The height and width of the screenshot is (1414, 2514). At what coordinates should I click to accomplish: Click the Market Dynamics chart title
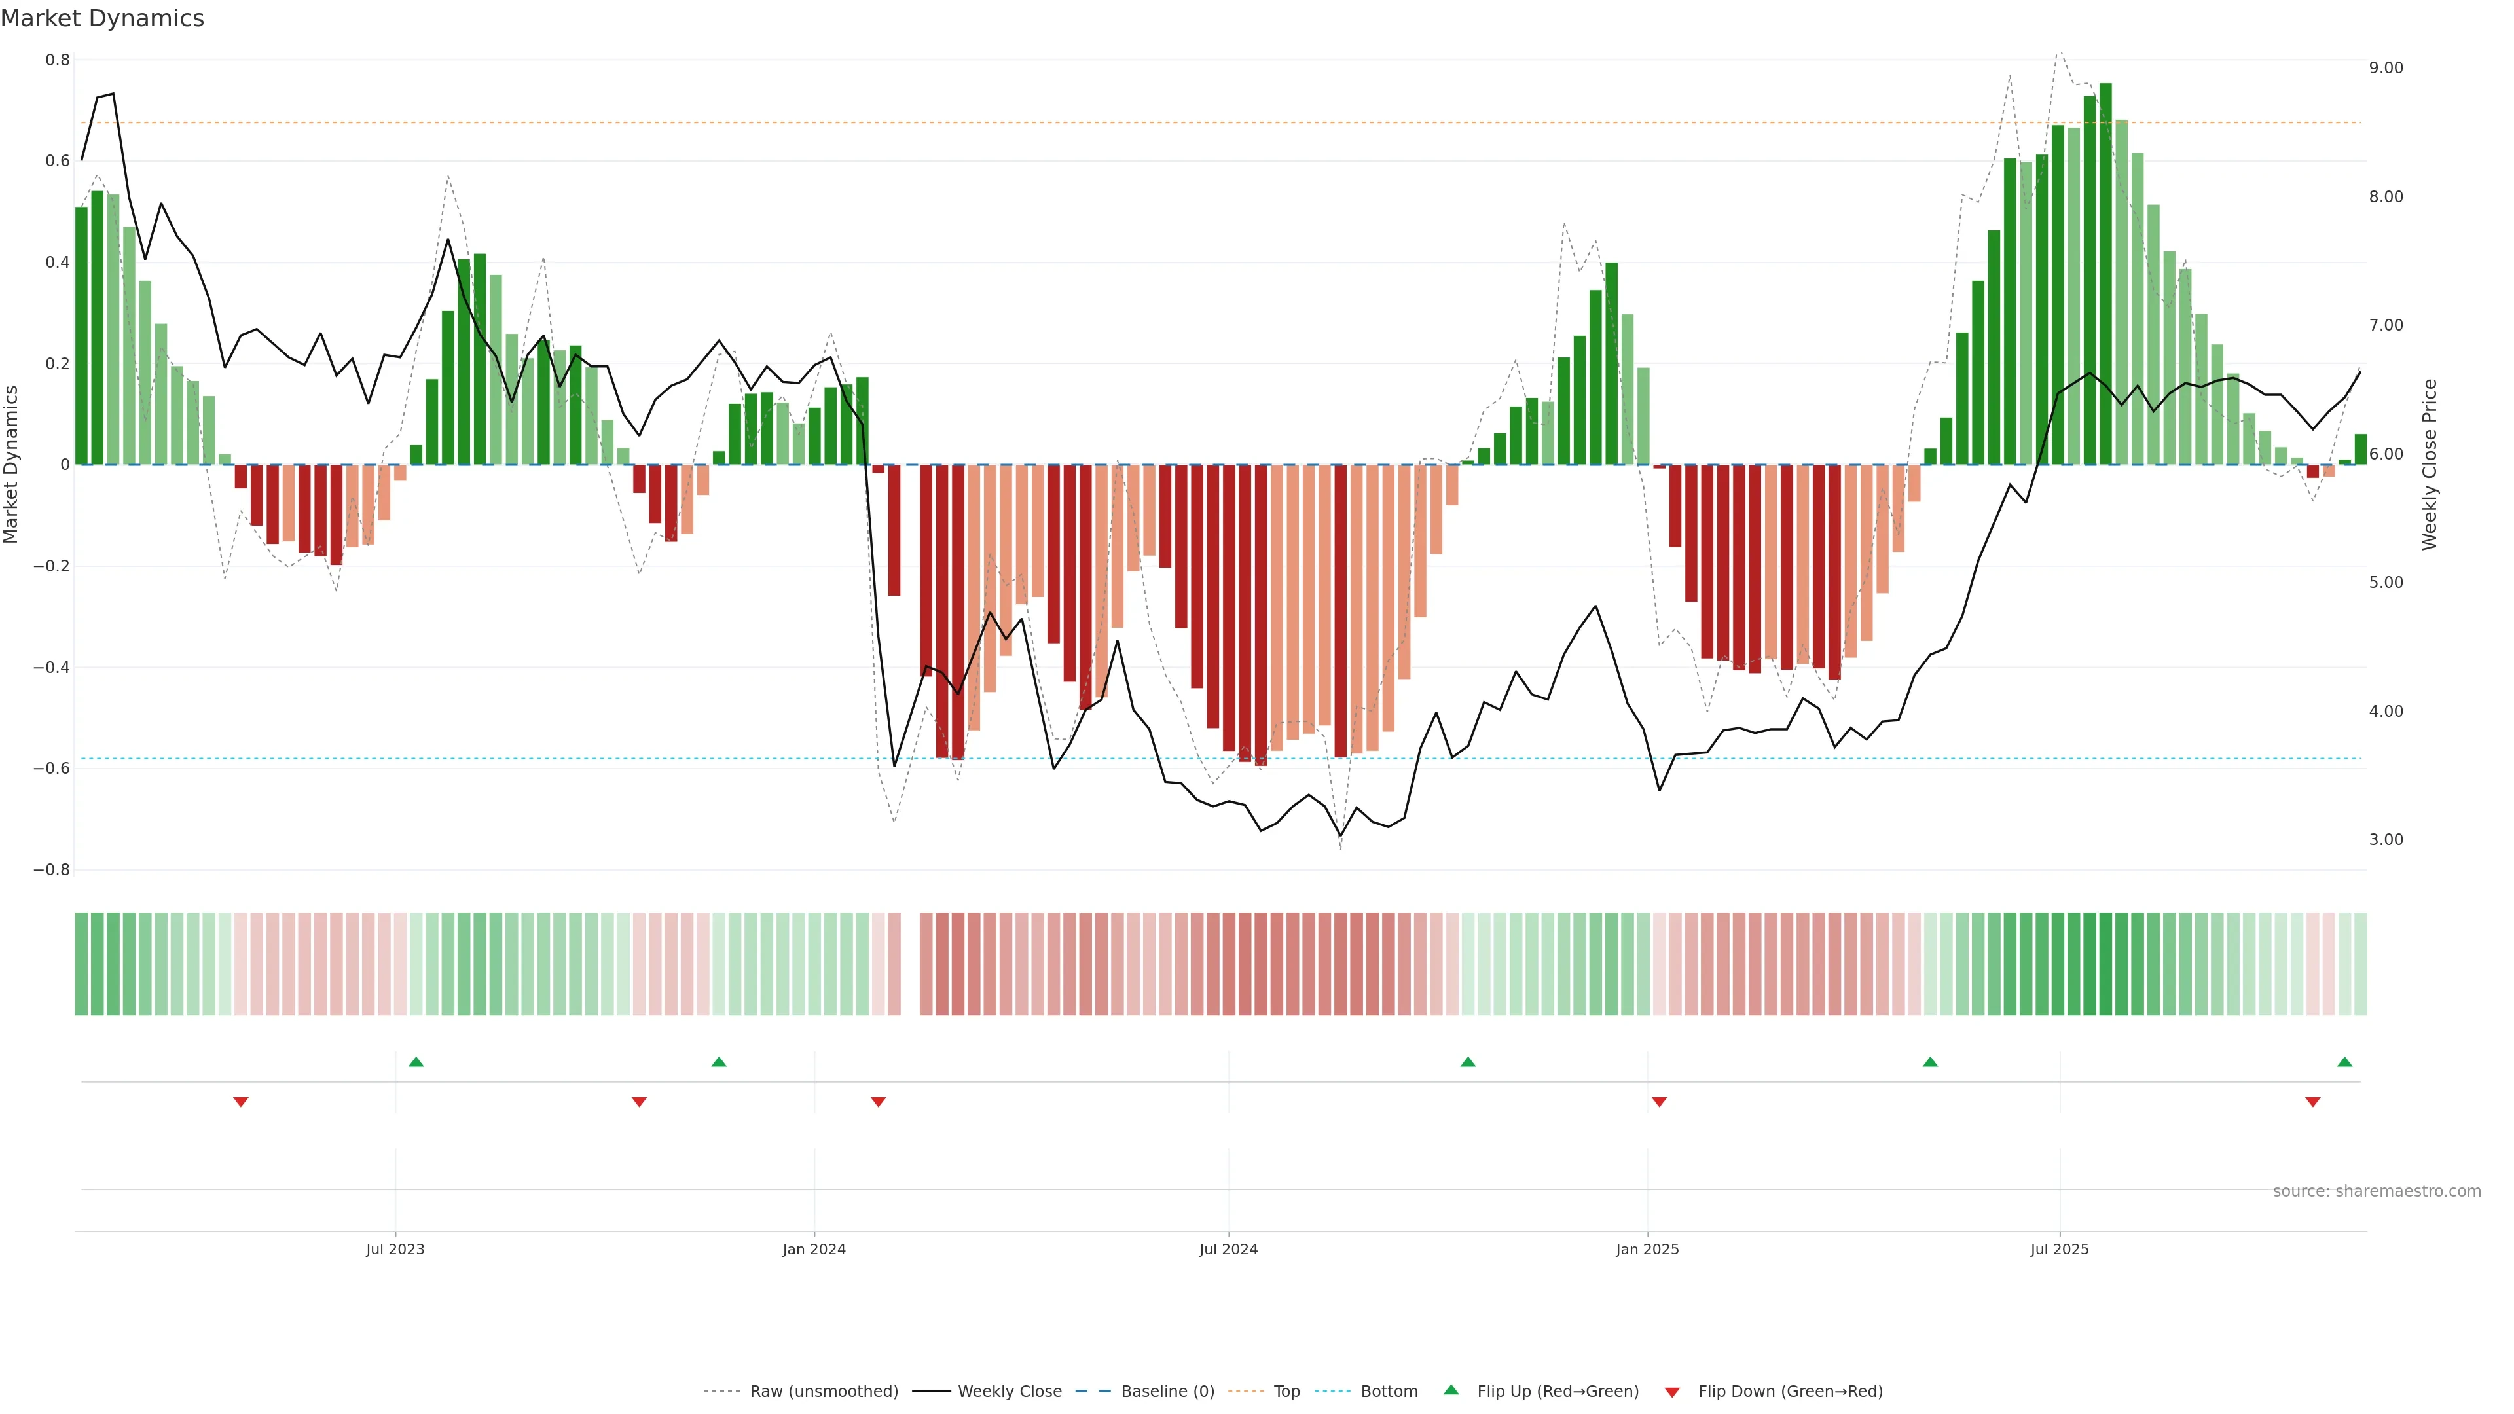[x=103, y=18]
